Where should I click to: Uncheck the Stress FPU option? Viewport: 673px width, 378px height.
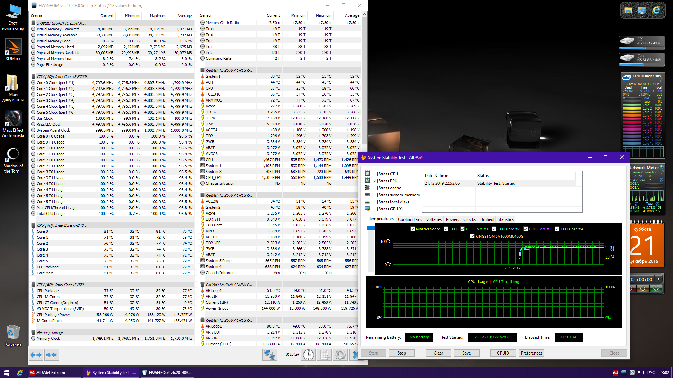(x=375, y=181)
